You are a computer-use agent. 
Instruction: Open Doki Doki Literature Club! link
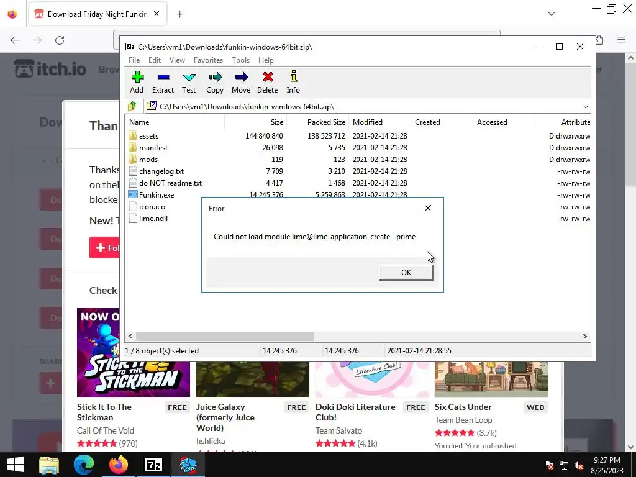point(355,412)
